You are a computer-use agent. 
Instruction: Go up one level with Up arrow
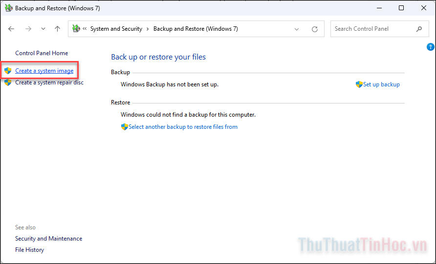[x=57, y=29]
